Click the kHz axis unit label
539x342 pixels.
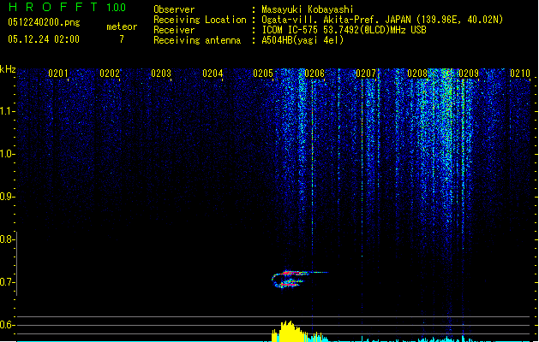(8, 69)
